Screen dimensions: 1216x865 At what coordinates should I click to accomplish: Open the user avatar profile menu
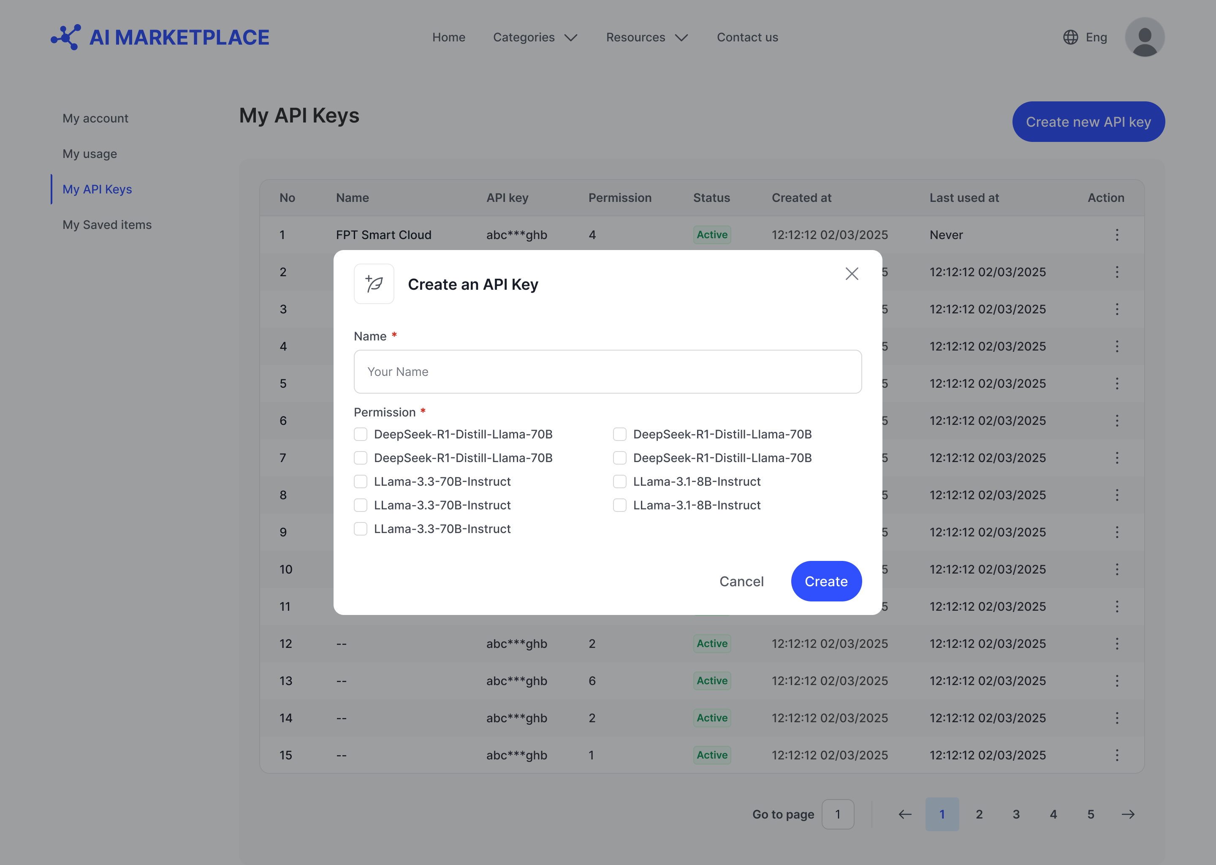(1144, 37)
